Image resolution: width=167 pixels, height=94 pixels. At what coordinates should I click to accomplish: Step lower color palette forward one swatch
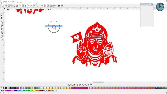pyautogui.click(x=55, y=91)
